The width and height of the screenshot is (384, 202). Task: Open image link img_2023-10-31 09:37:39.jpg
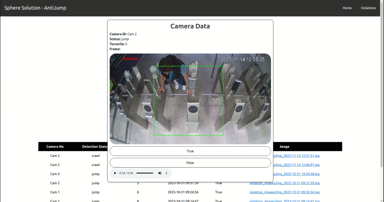click(x=284, y=183)
